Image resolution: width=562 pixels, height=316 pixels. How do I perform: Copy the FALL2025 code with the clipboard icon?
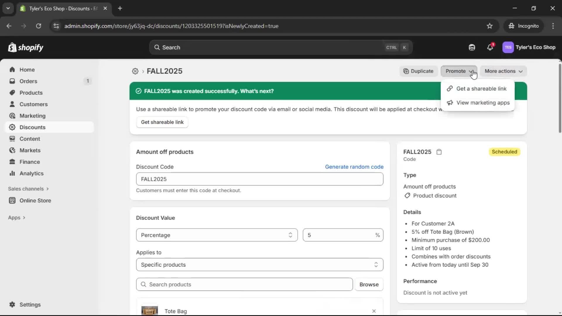439,152
